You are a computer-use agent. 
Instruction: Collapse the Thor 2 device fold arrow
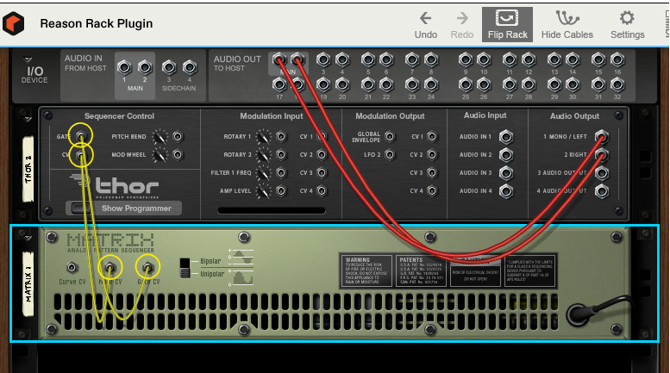tap(28, 119)
